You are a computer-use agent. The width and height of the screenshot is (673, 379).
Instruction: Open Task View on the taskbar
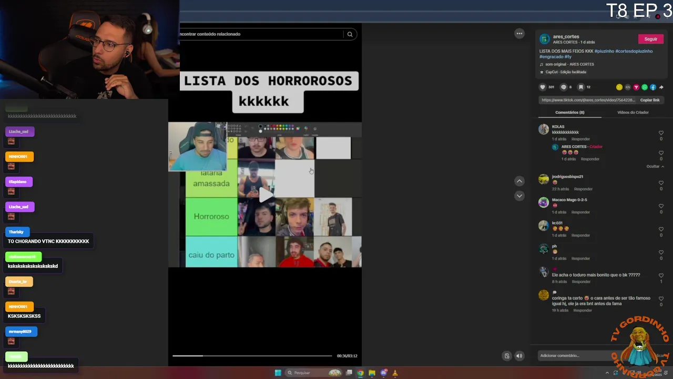349,373
